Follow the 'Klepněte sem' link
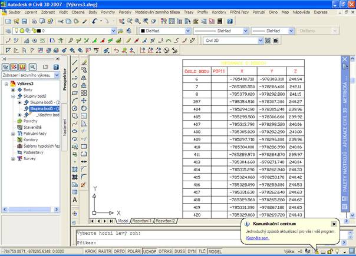 coord(258,238)
